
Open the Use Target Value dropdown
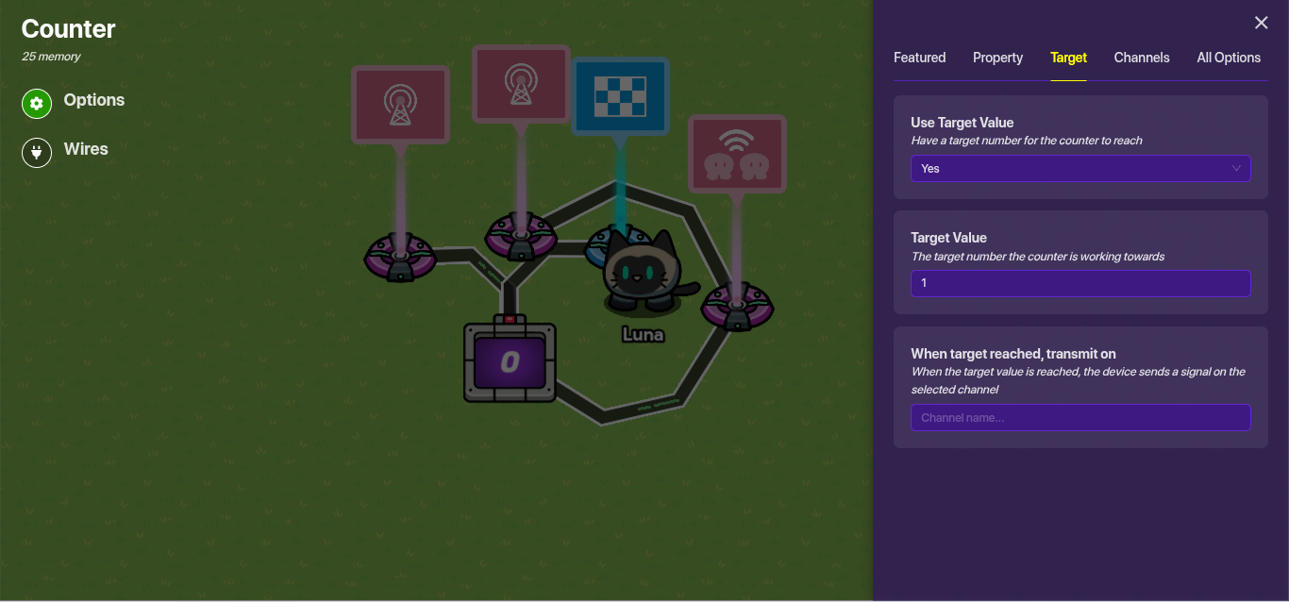point(1080,169)
